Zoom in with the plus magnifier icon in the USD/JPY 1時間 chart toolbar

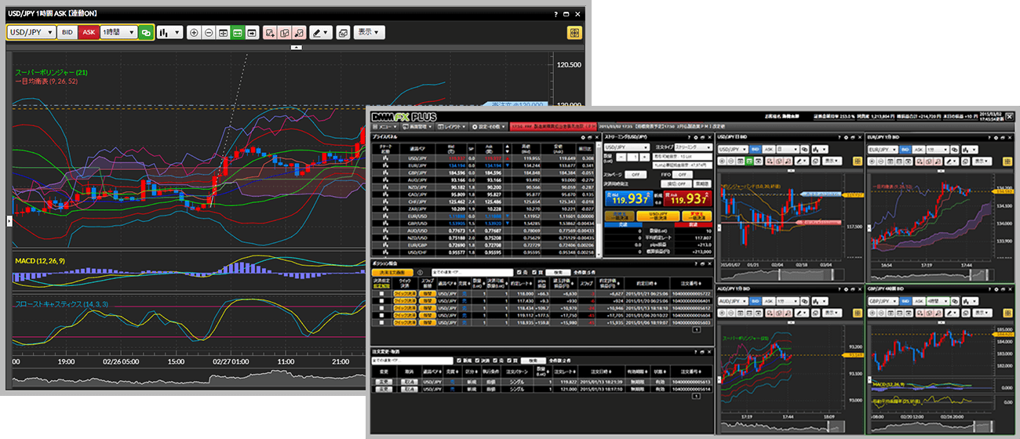(x=195, y=32)
